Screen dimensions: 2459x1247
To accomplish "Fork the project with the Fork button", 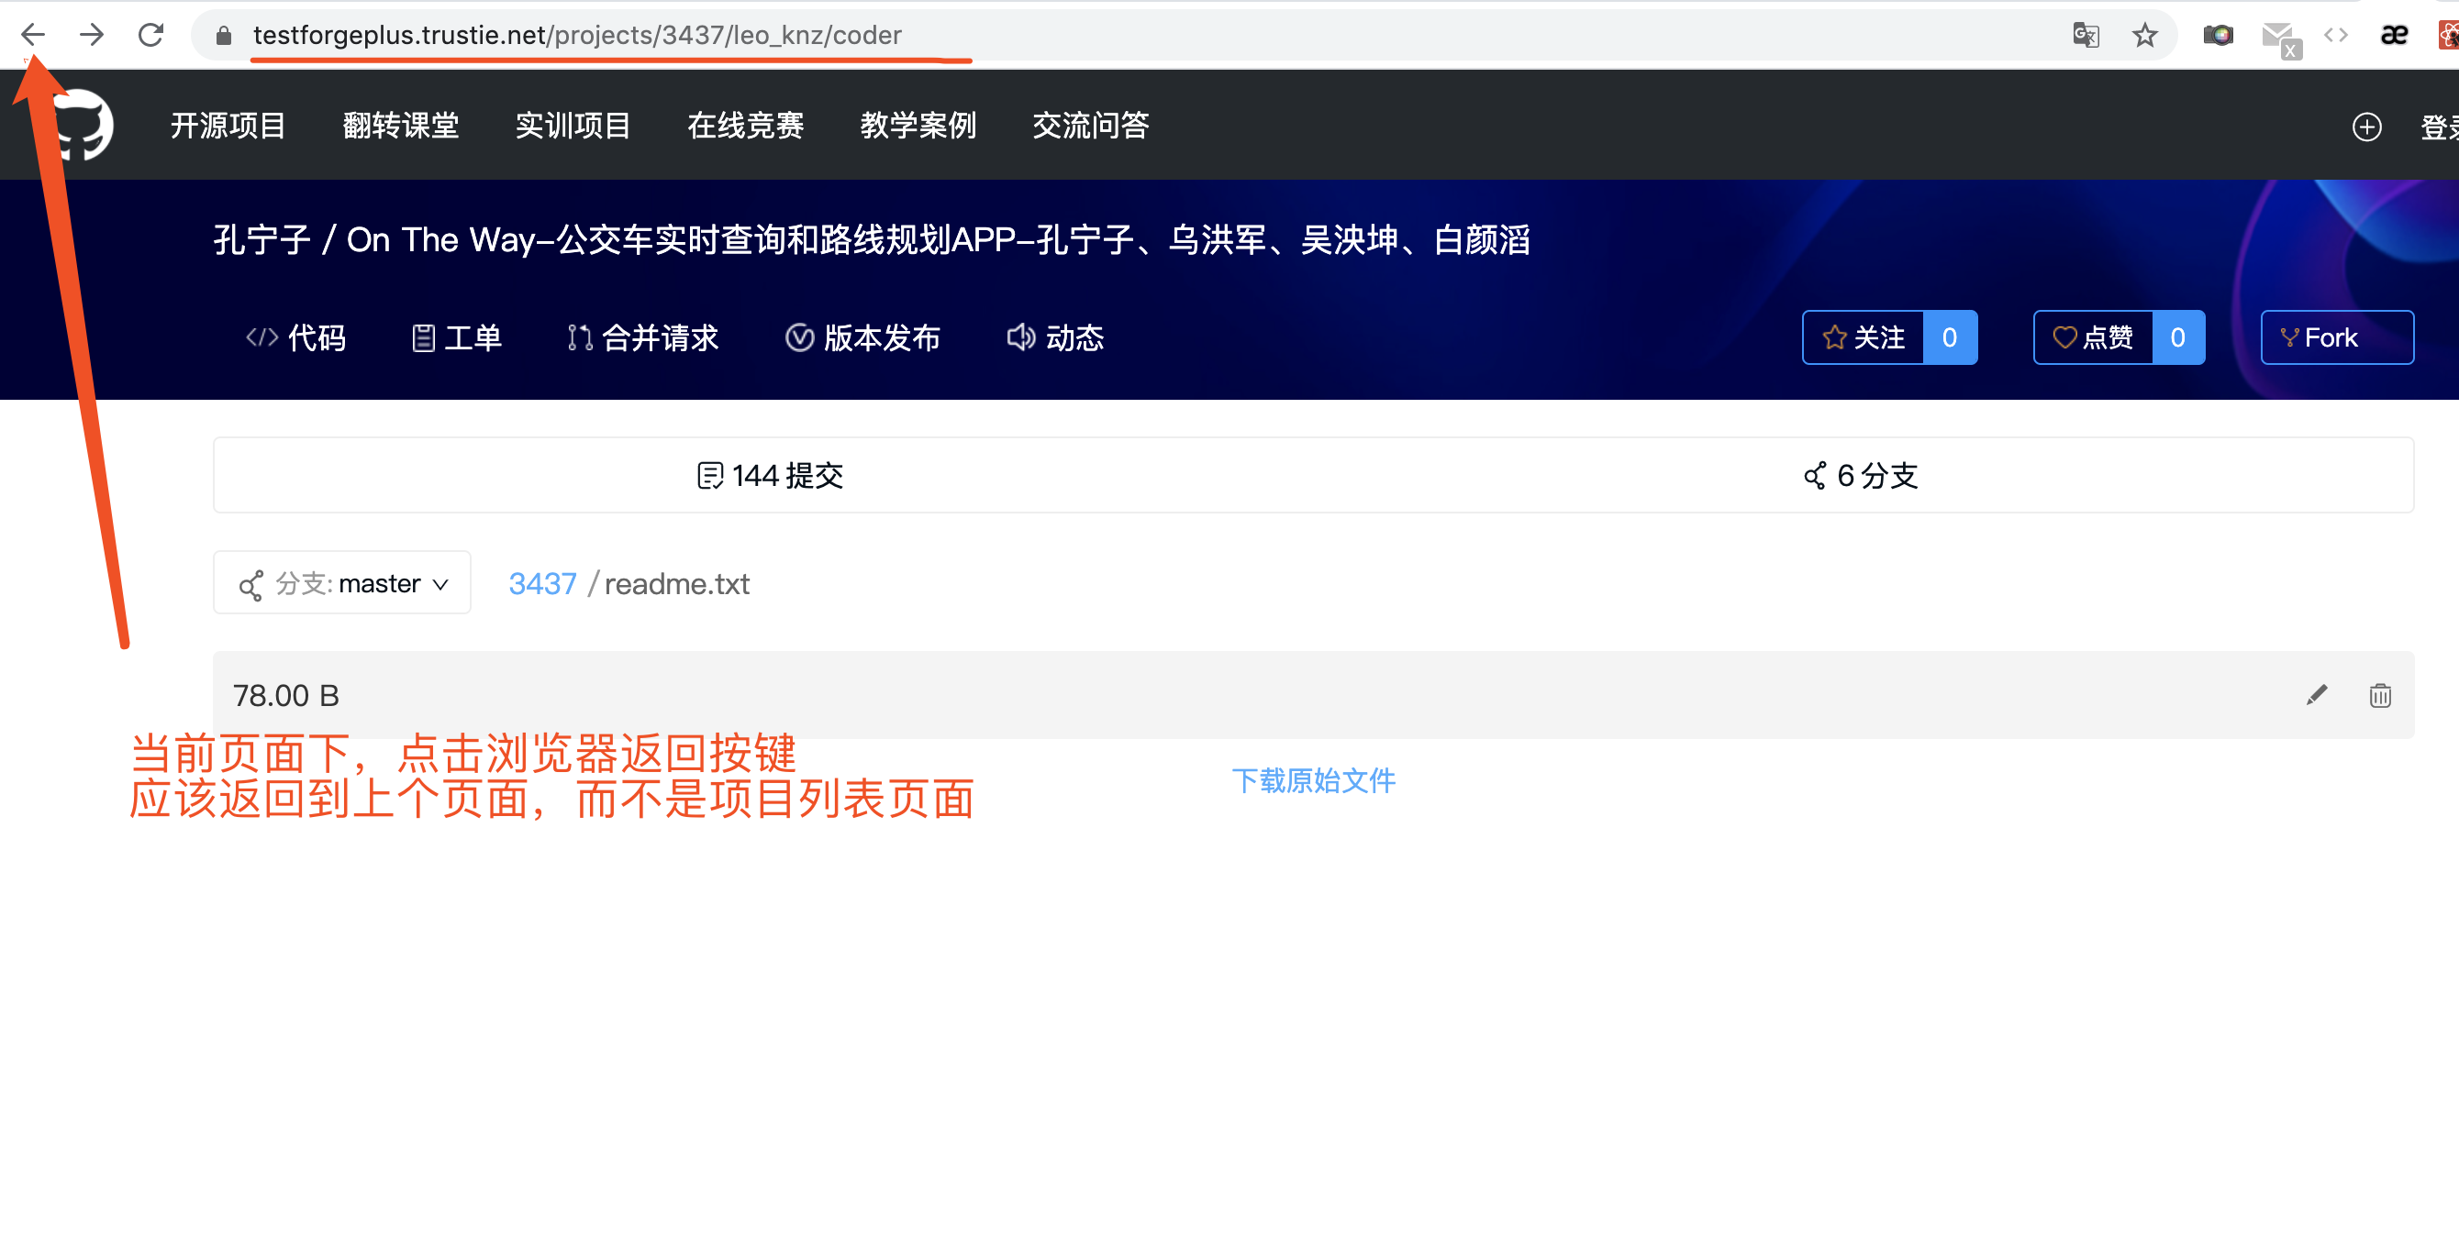I will click(x=2337, y=337).
